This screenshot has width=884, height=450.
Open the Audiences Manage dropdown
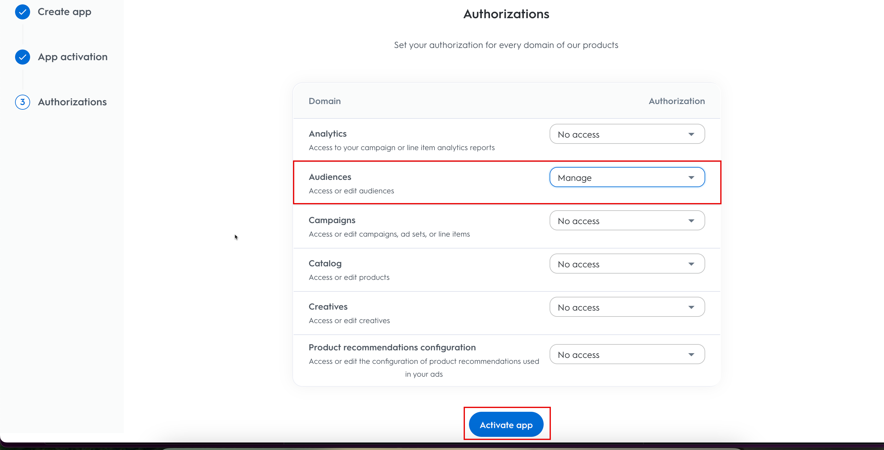[627, 177]
